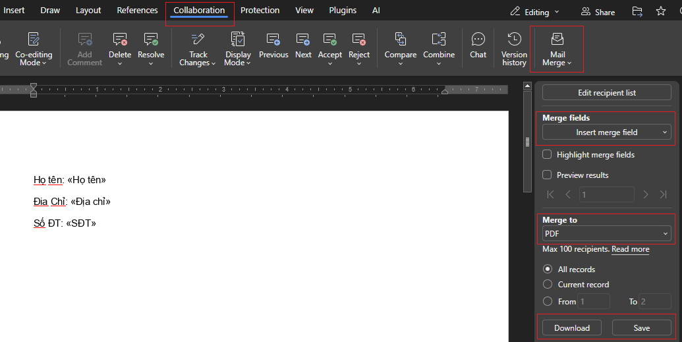
Task: Expand the Accept dropdown arrow
Action: [x=330, y=63]
